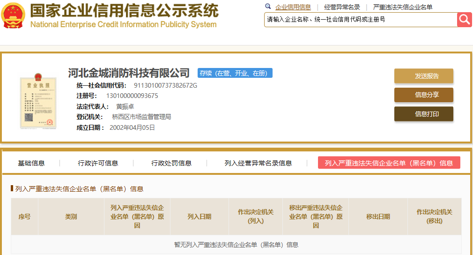The image size is (473, 255).
Task: Click the registration number 130100000093675
Action: (x=132, y=96)
